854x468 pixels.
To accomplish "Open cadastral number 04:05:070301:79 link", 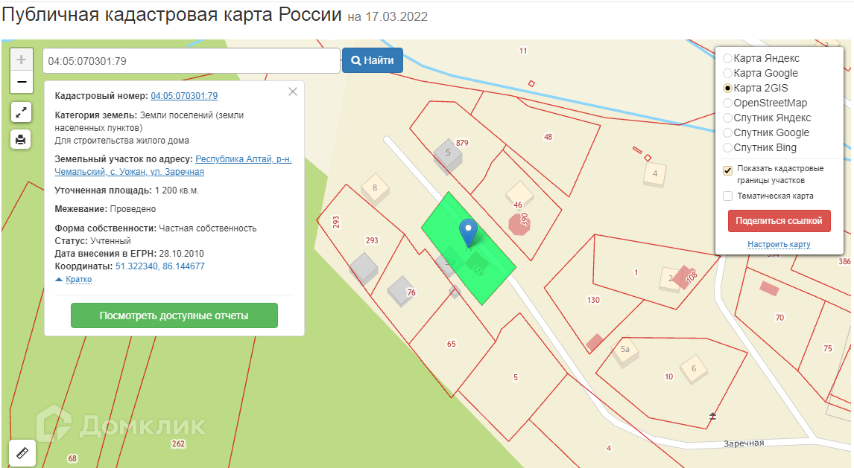I will coord(184,96).
